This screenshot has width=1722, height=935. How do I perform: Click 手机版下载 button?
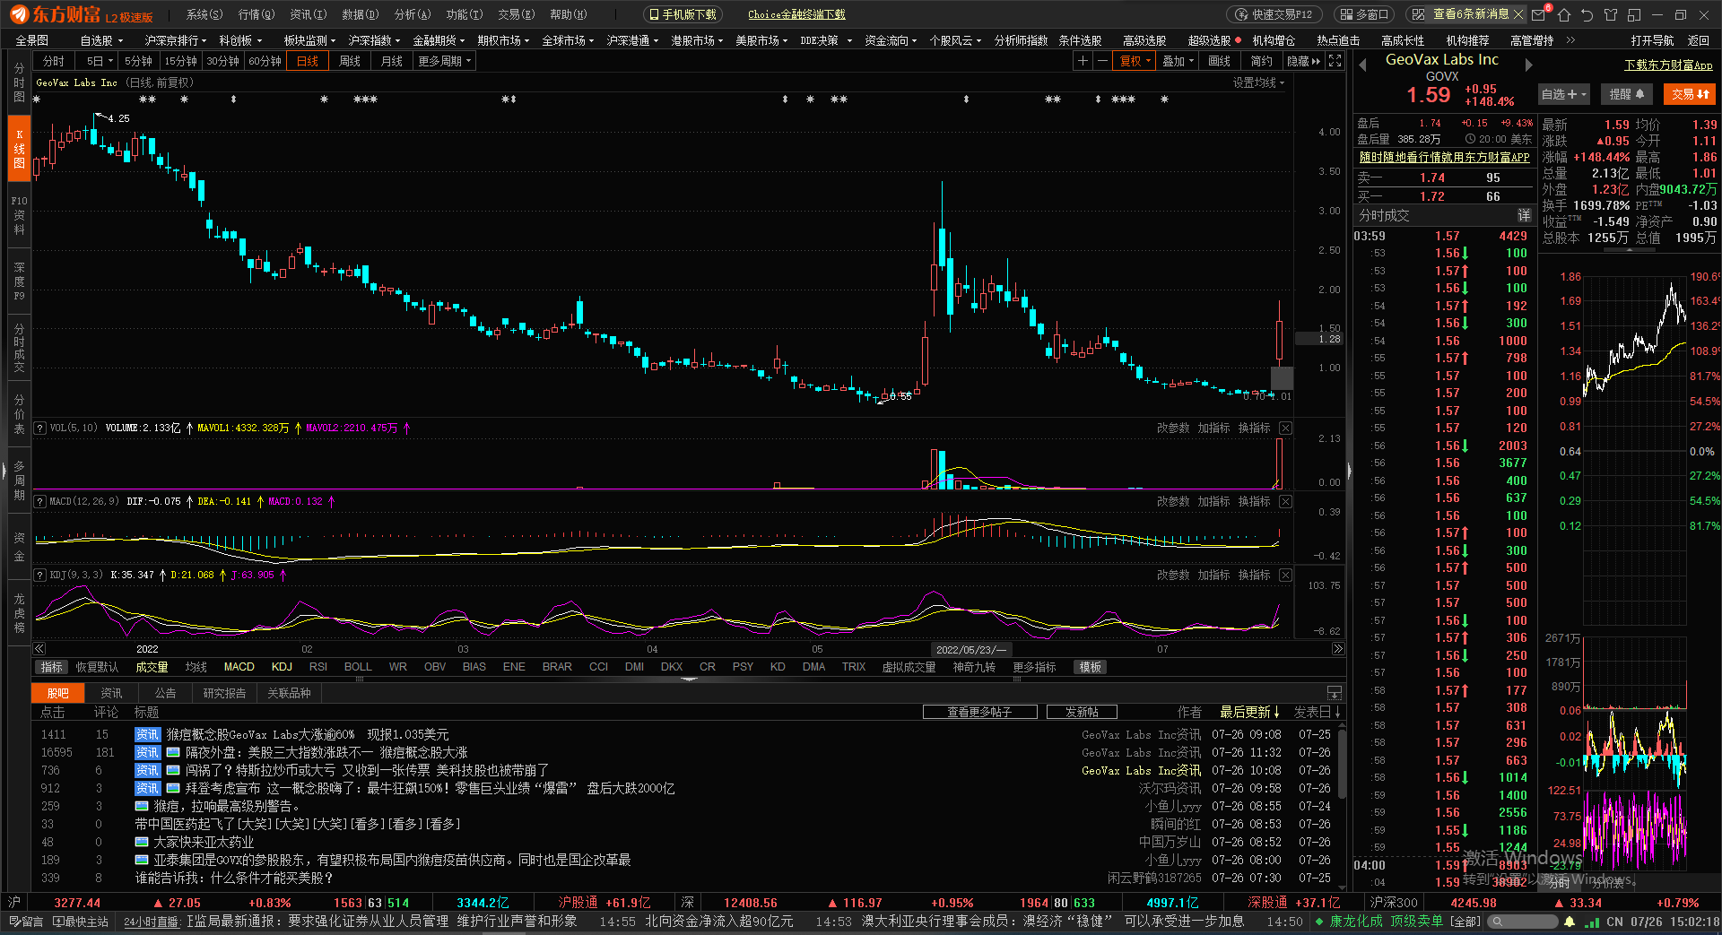tap(683, 14)
